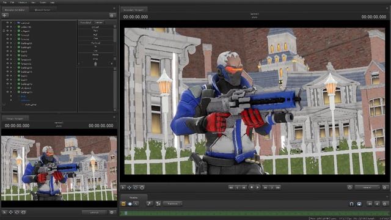Switch to the Clip Editor mode
Viewport: 391px width, 220px height.
(123, 204)
